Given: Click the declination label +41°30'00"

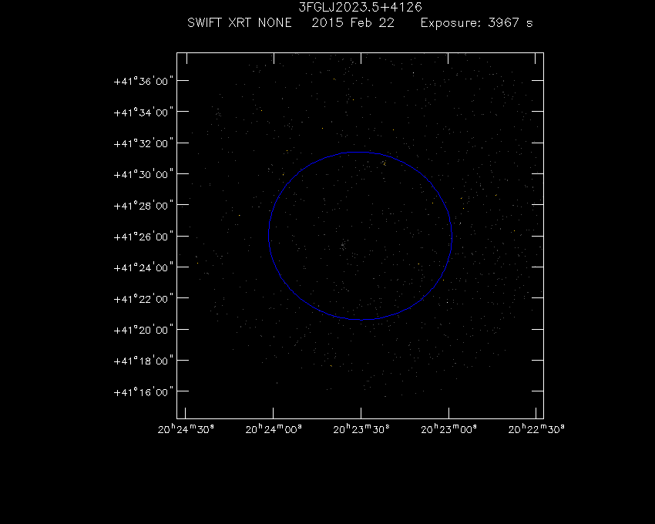Looking at the screenshot, I should 143,174.
